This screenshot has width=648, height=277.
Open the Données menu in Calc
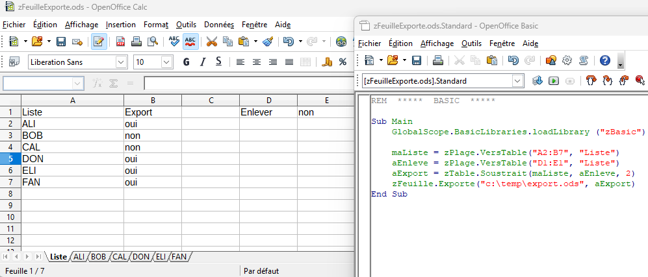(x=219, y=25)
